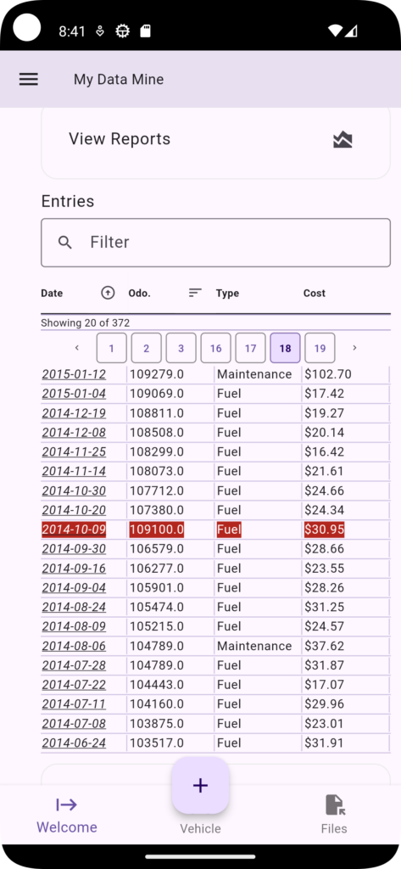This screenshot has height=869, width=401.
Task: Open entry dated 2014-10-30
Action: click(74, 491)
